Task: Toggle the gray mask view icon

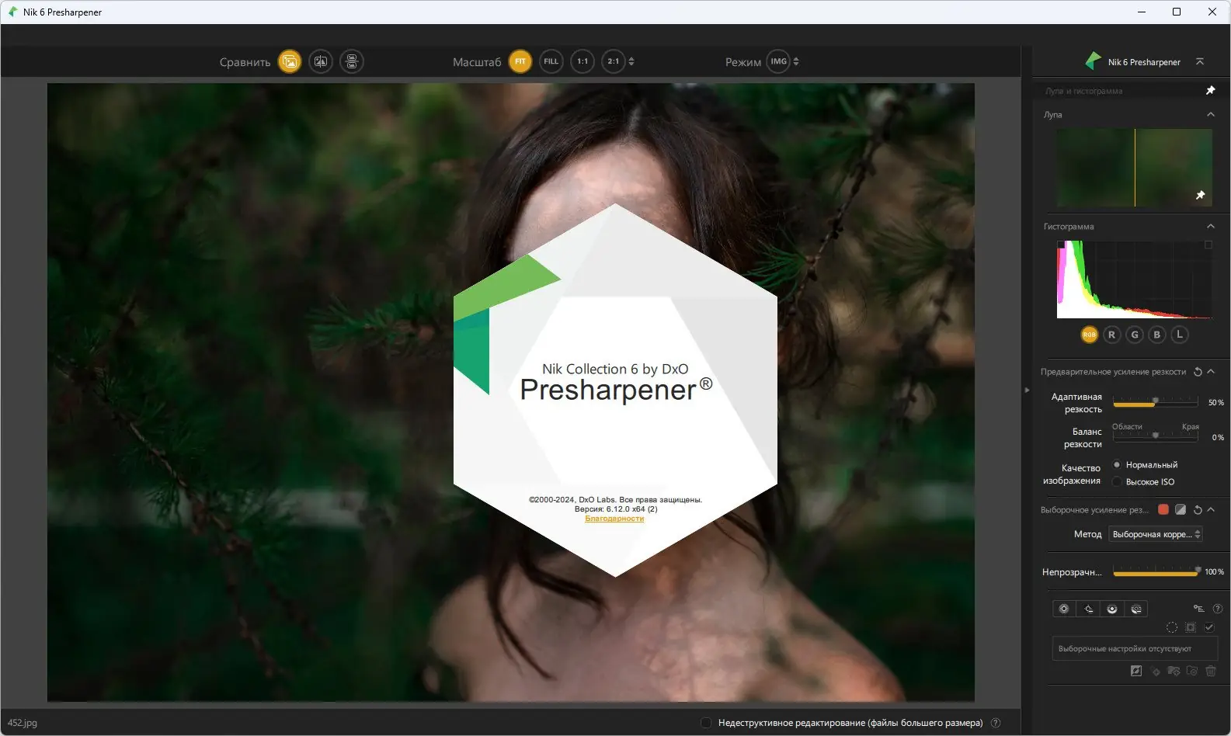Action: point(1181,509)
